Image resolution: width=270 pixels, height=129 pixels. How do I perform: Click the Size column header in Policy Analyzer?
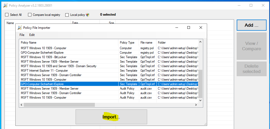click(x=108, y=23)
